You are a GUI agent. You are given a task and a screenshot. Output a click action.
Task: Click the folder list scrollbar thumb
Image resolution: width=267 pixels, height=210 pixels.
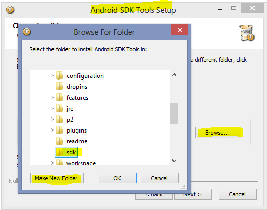[x=174, y=113]
